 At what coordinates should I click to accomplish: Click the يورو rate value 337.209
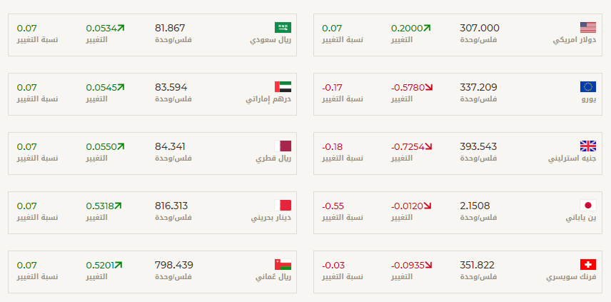click(x=478, y=87)
